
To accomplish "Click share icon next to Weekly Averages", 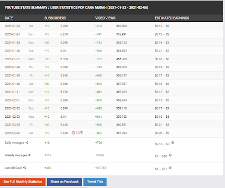I will 29,155.
